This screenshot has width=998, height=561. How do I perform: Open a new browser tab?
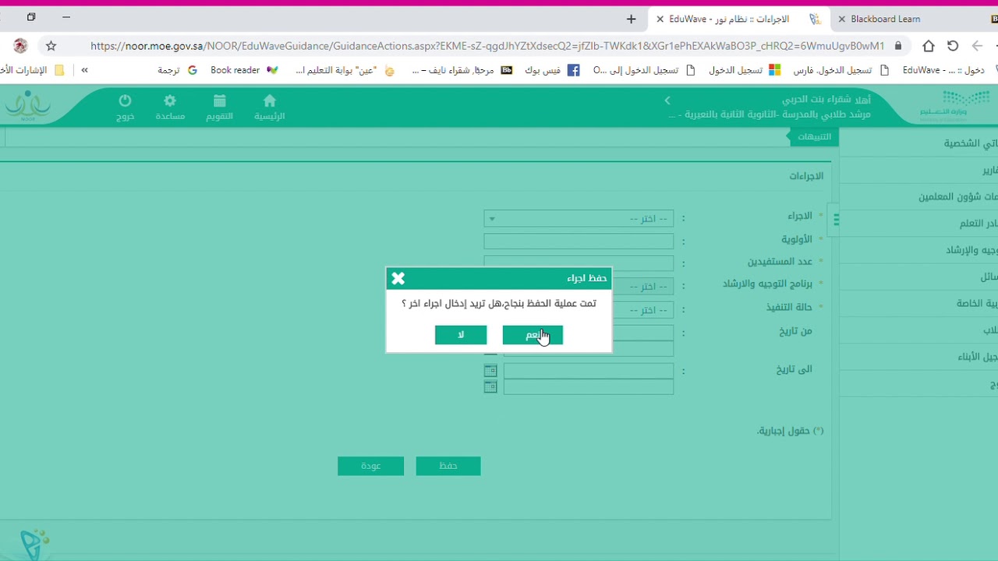tap(631, 19)
